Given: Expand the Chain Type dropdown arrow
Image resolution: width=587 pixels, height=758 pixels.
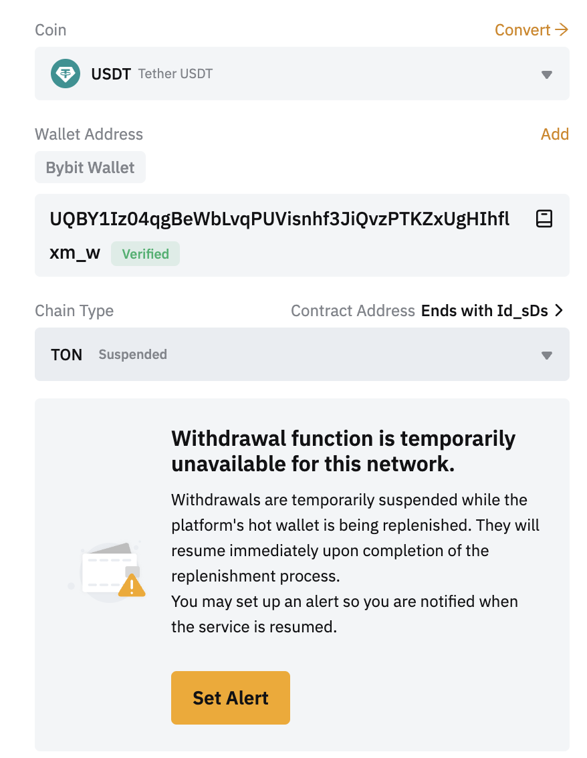Looking at the screenshot, I should [x=546, y=355].
